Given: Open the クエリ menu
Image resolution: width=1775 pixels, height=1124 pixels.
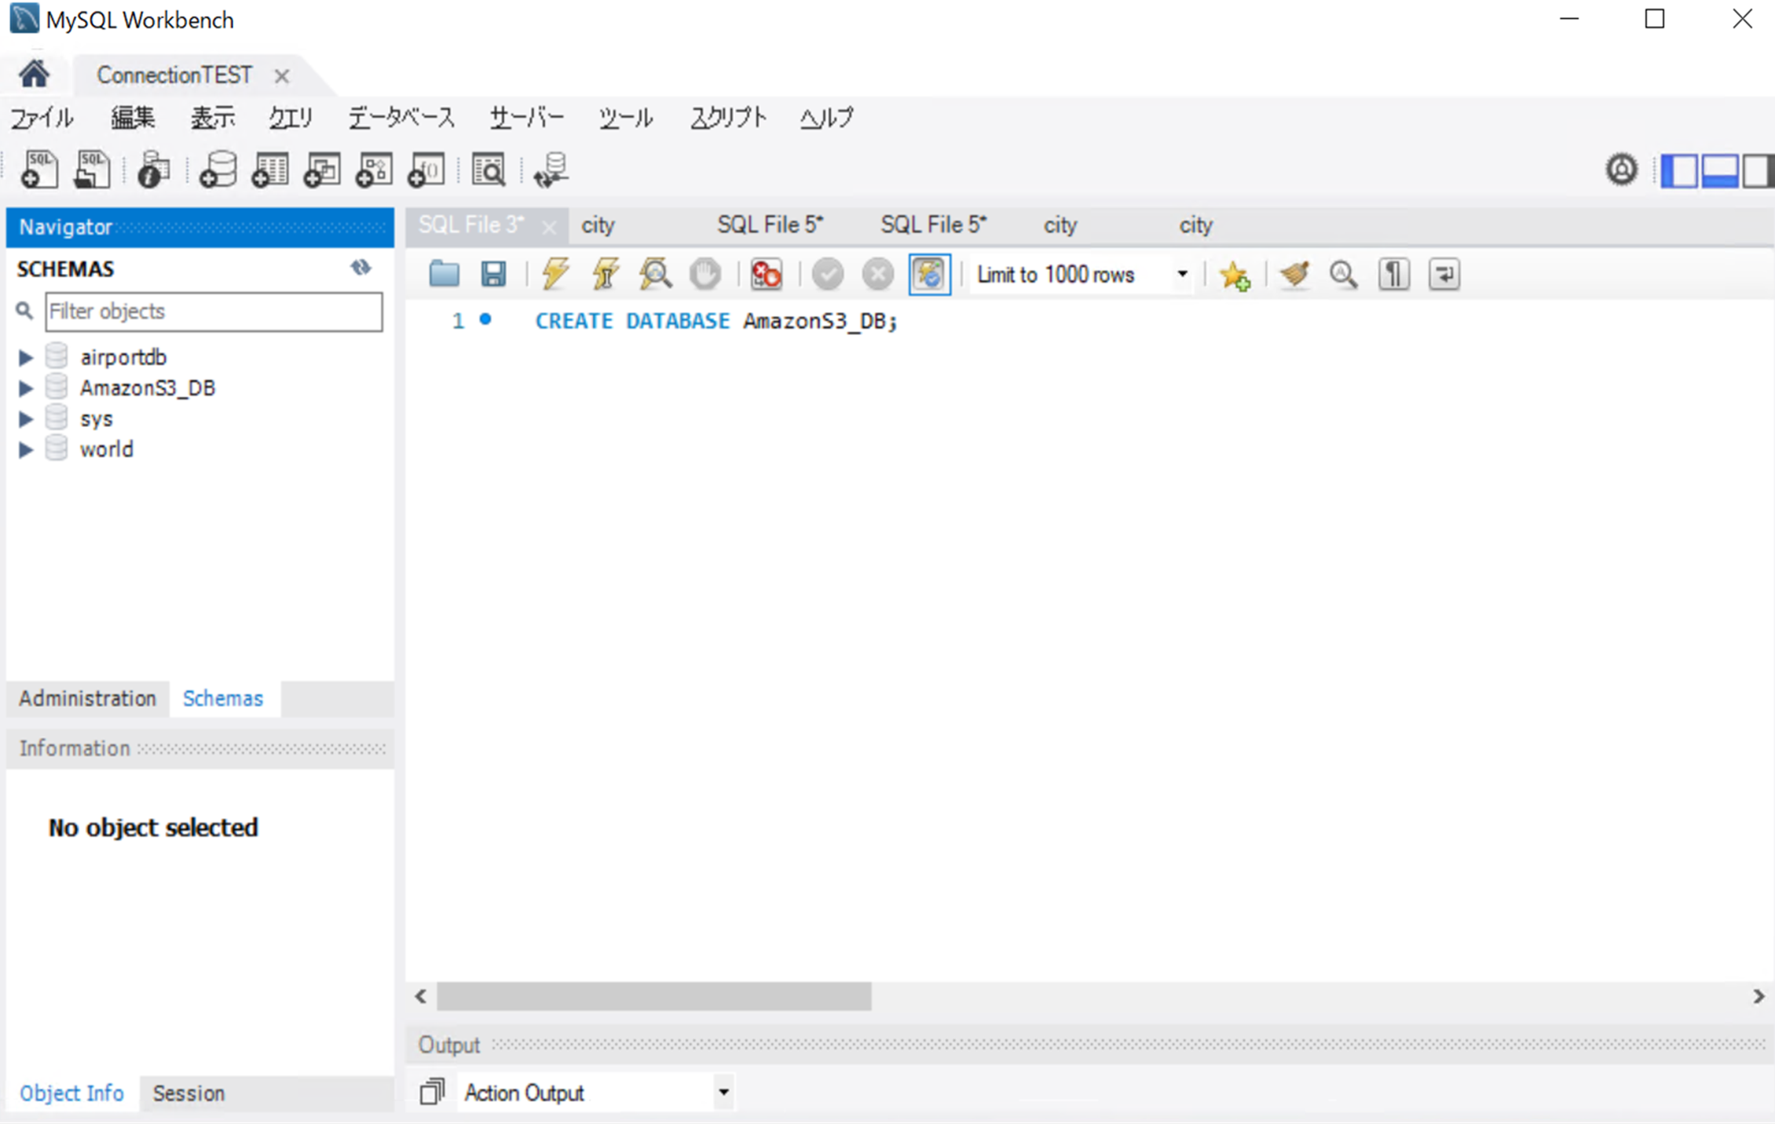Looking at the screenshot, I should coord(291,118).
